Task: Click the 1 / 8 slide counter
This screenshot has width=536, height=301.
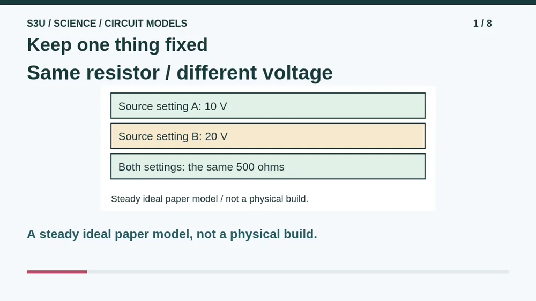Action: 482,23
